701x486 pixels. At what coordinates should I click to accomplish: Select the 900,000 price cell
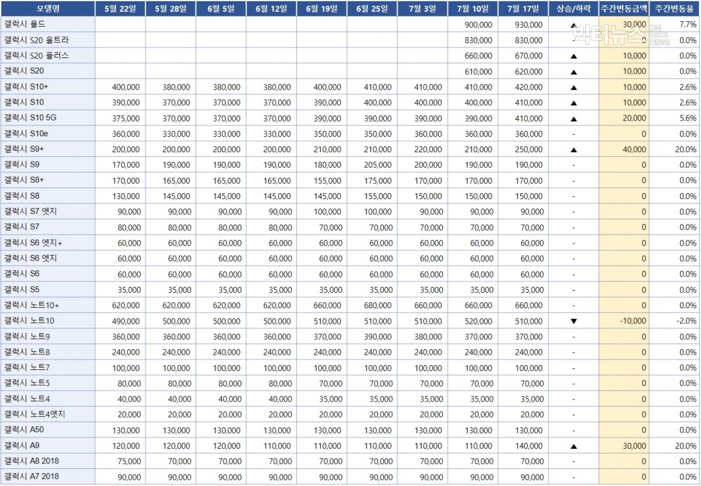pos(478,25)
